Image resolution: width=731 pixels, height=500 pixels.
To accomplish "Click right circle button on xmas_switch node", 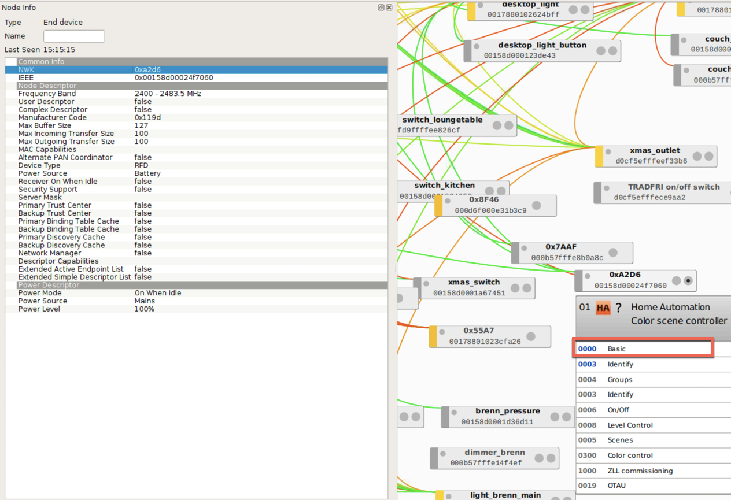I will coord(526,288).
